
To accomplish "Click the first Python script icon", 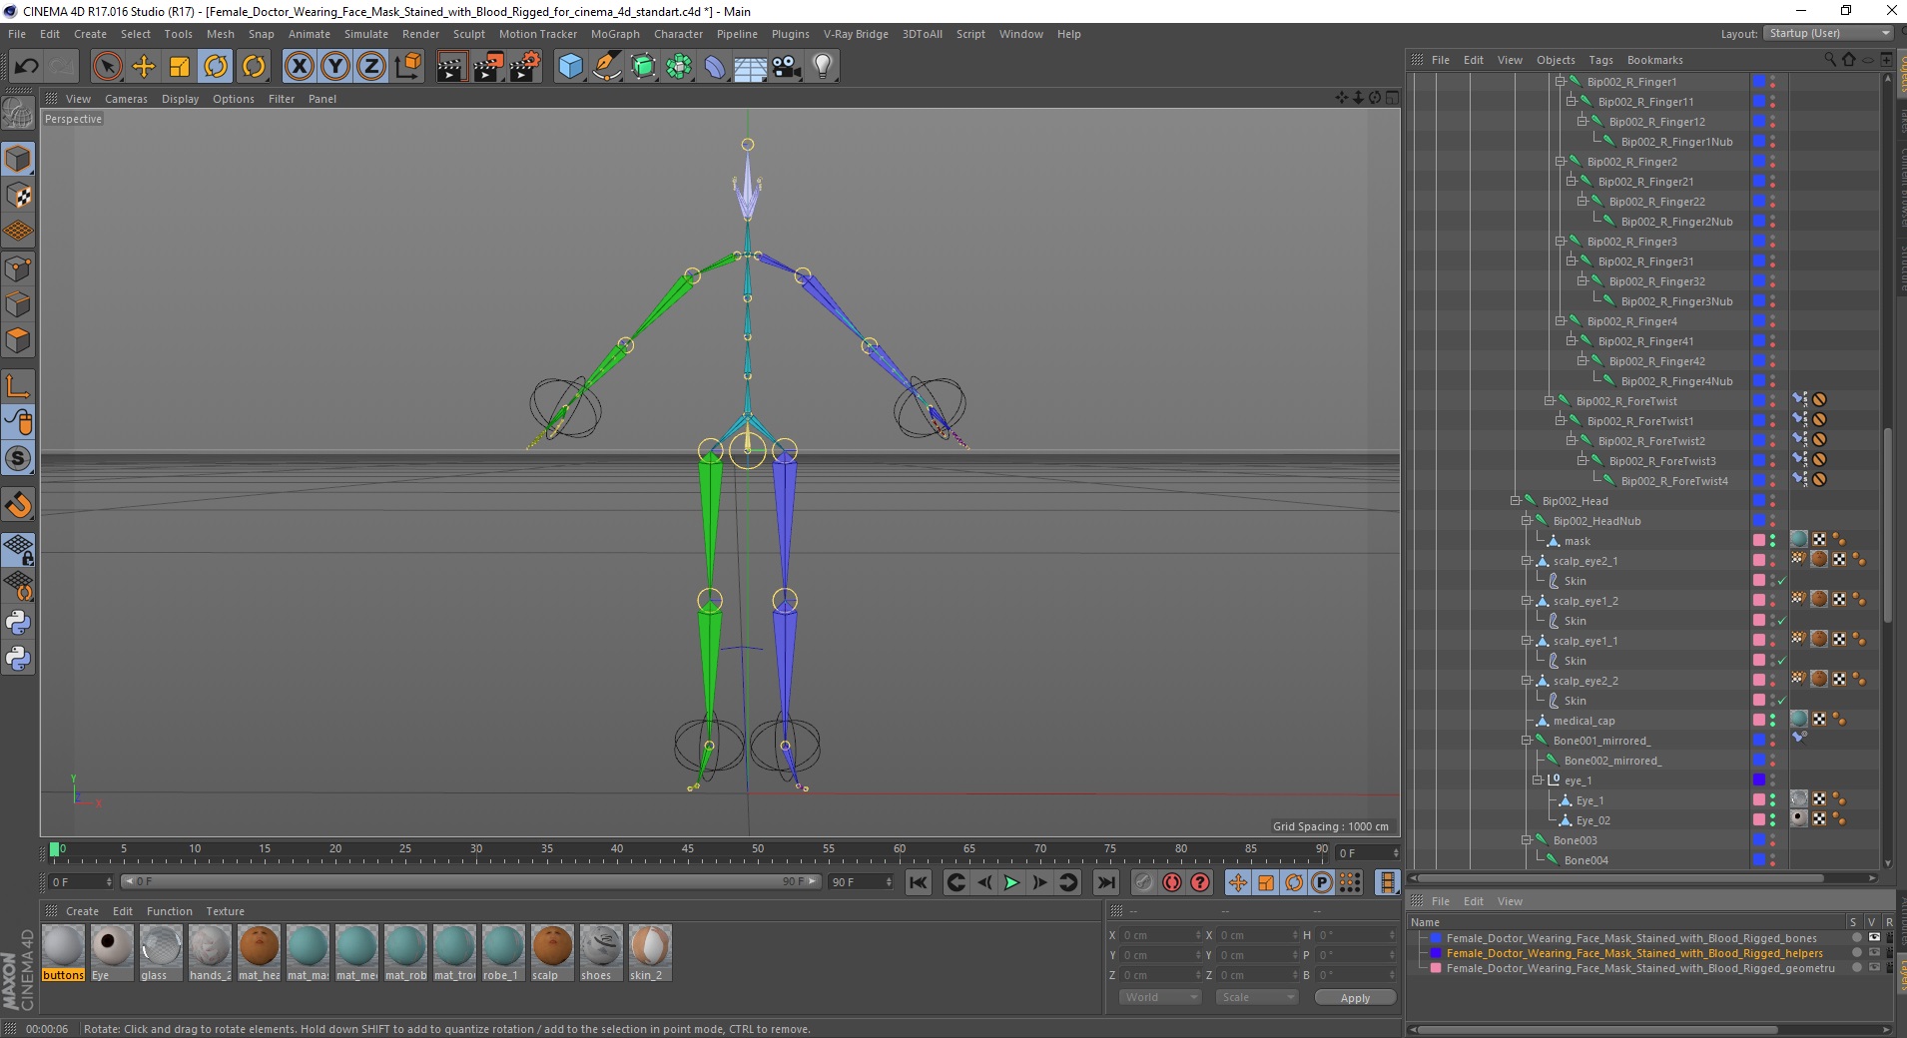I will click(18, 623).
